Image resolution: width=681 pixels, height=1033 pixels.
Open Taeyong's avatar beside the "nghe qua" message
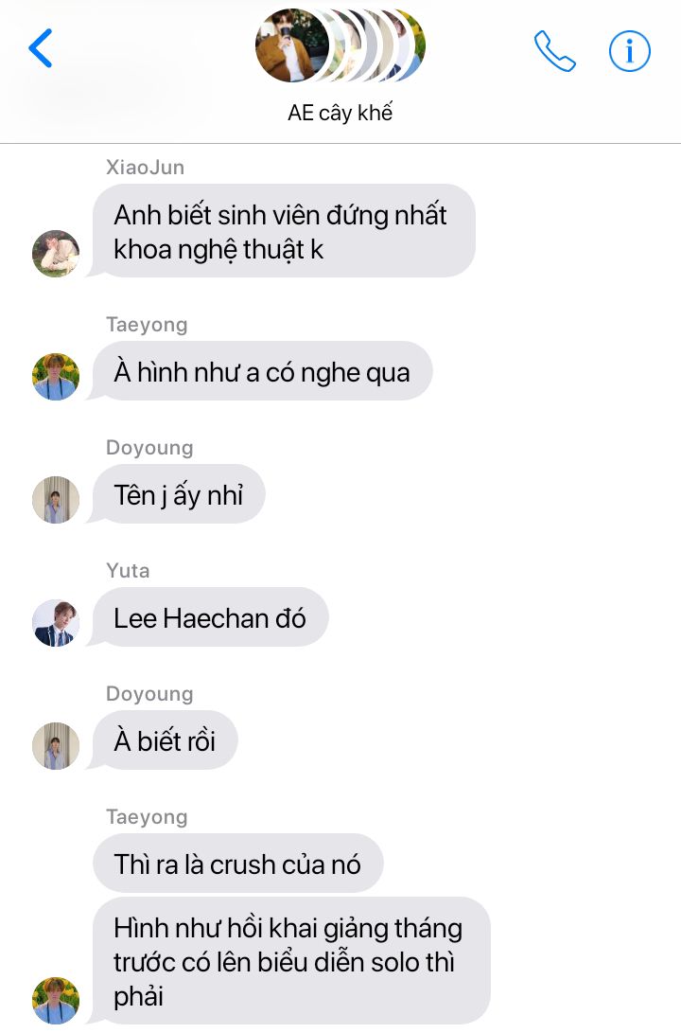(56, 377)
